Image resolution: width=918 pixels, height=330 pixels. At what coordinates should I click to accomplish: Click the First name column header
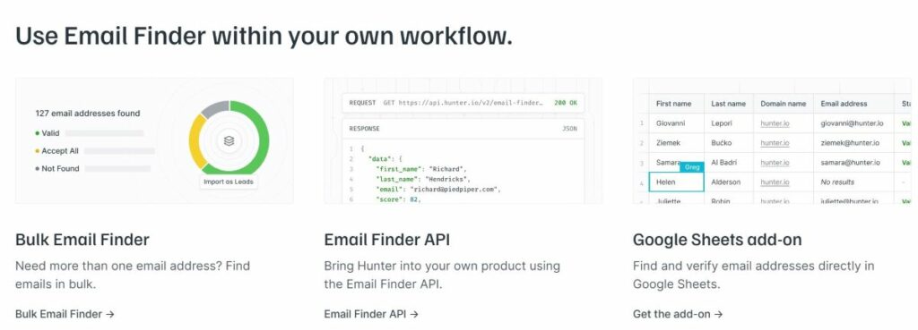point(673,104)
